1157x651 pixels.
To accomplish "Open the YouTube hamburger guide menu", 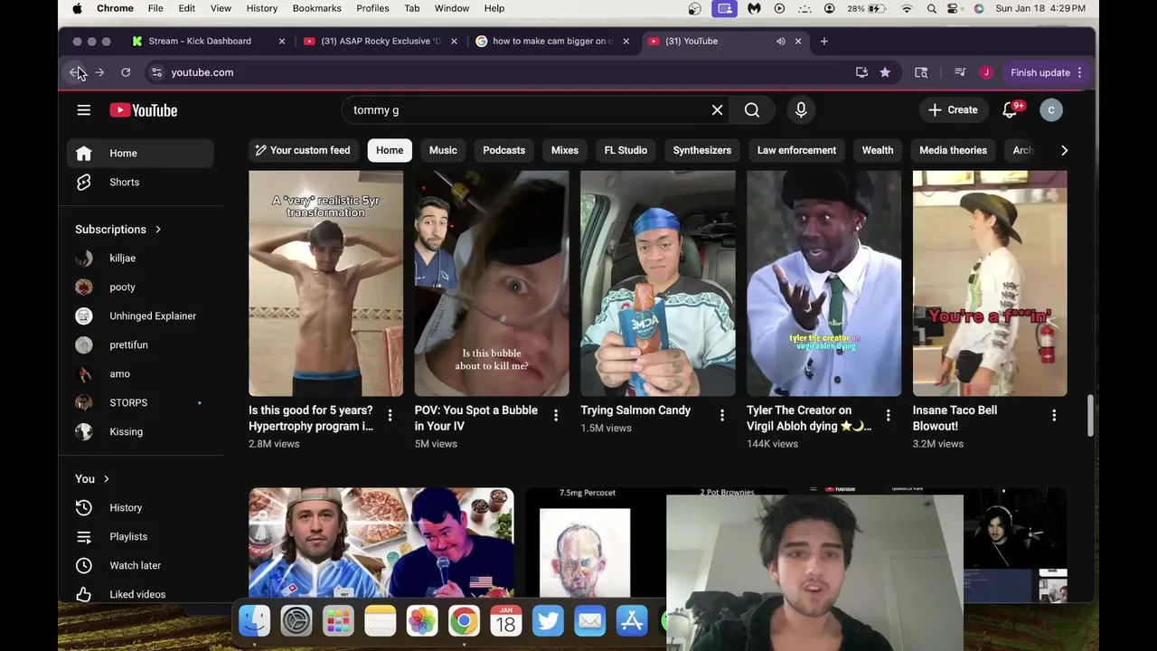I will [x=83, y=110].
